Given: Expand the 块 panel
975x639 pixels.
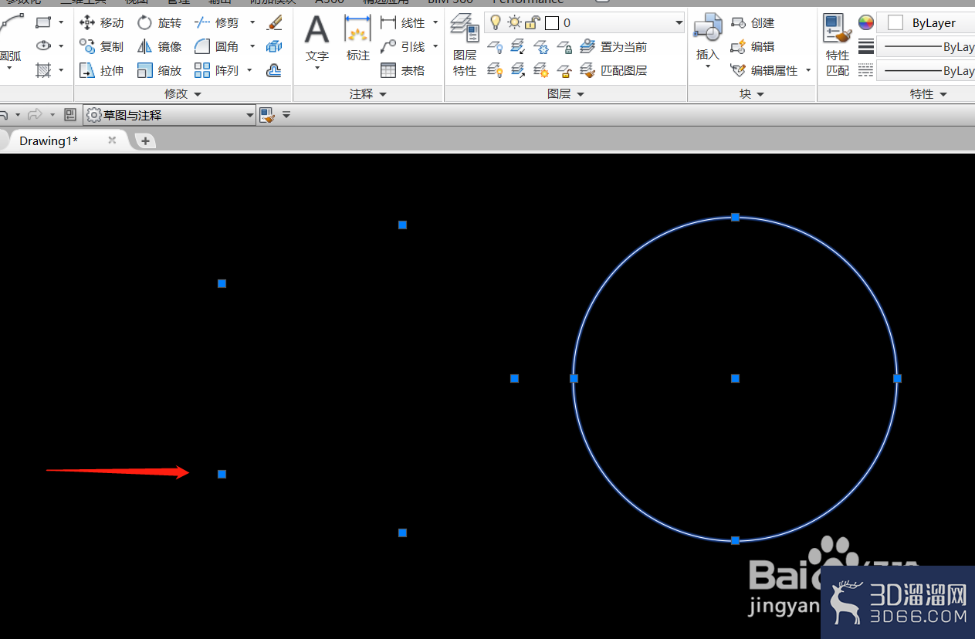Looking at the screenshot, I should click(752, 93).
